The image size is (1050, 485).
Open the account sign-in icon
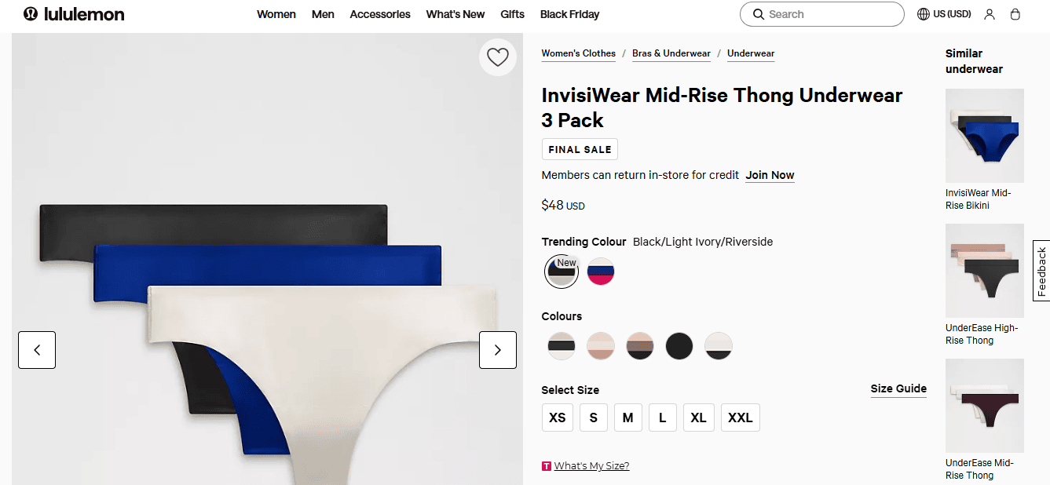(x=990, y=13)
